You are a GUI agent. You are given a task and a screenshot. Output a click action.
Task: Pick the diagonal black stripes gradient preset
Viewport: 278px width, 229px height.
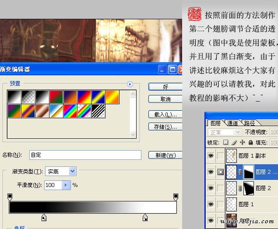98,111
